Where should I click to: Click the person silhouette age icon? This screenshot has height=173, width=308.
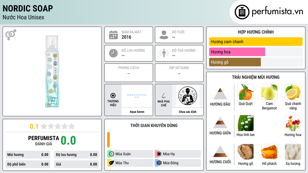tap(164, 35)
